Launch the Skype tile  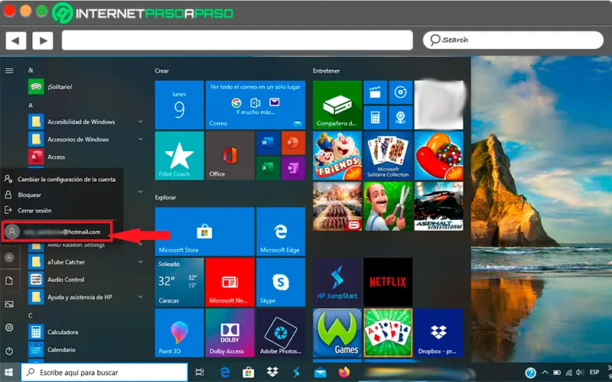click(x=281, y=282)
